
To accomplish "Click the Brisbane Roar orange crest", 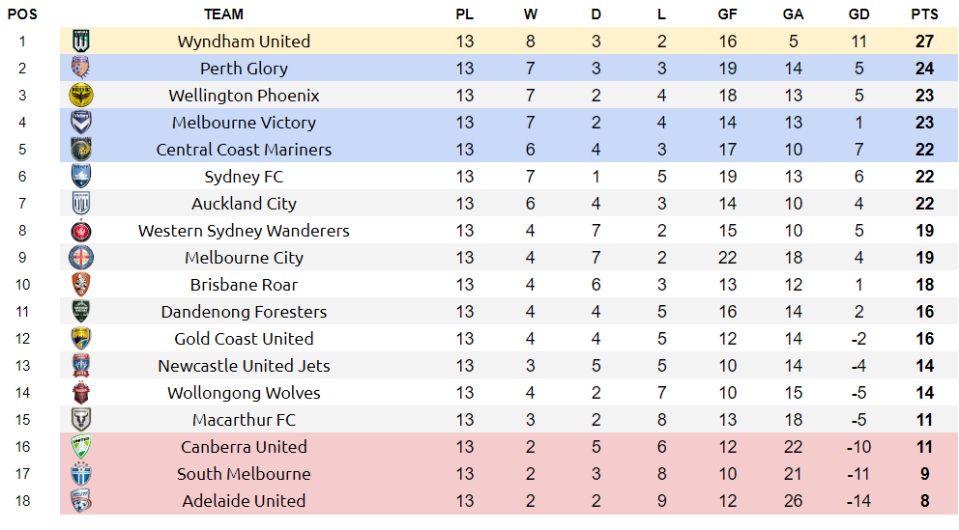I will pos(81,284).
